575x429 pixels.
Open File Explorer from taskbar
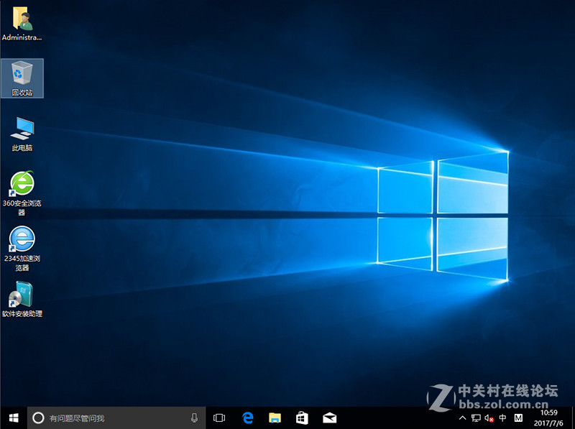pos(275,418)
